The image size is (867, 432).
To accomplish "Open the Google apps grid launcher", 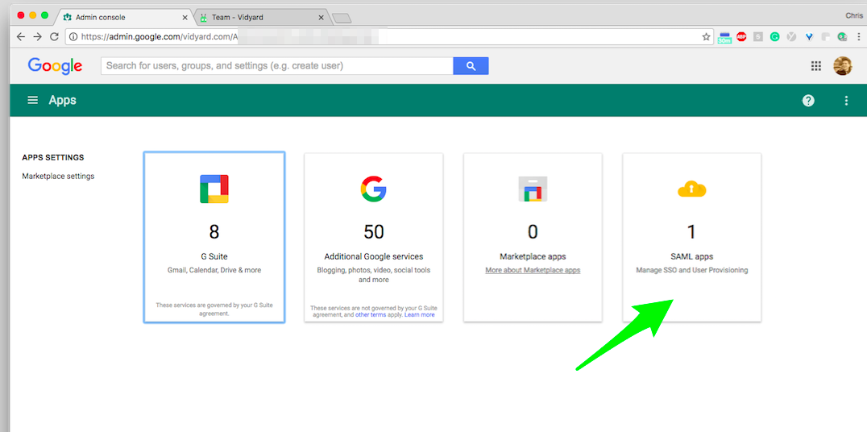I will tap(815, 66).
